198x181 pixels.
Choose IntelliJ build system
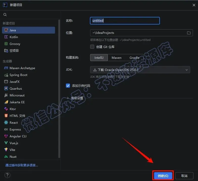click(x=99, y=58)
